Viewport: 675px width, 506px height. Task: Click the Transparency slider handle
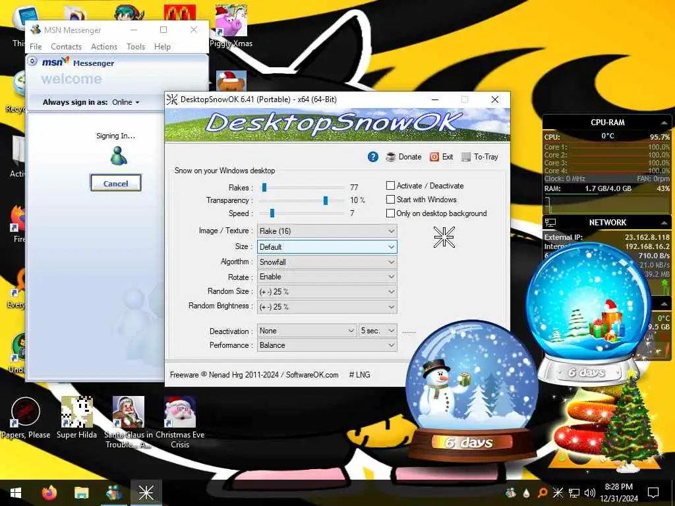[326, 200]
